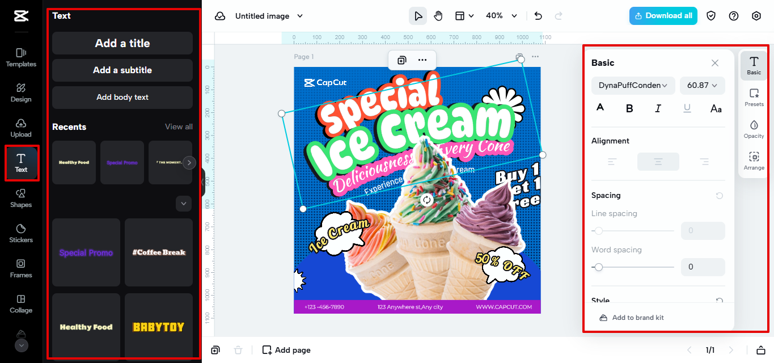The image size is (774, 363).
Task: Click Add a title button
Action: (122, 43)
